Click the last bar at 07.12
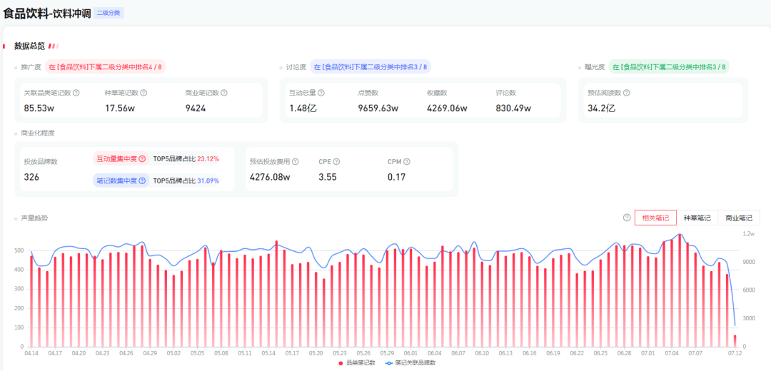The width and height of the screenshot is (771, 371). (x=735, y=340)
